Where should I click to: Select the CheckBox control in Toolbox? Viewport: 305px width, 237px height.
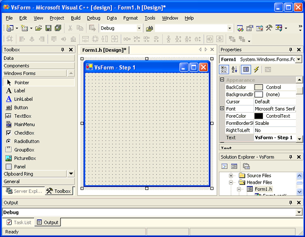pyautogui.click(x=24, y=133)
